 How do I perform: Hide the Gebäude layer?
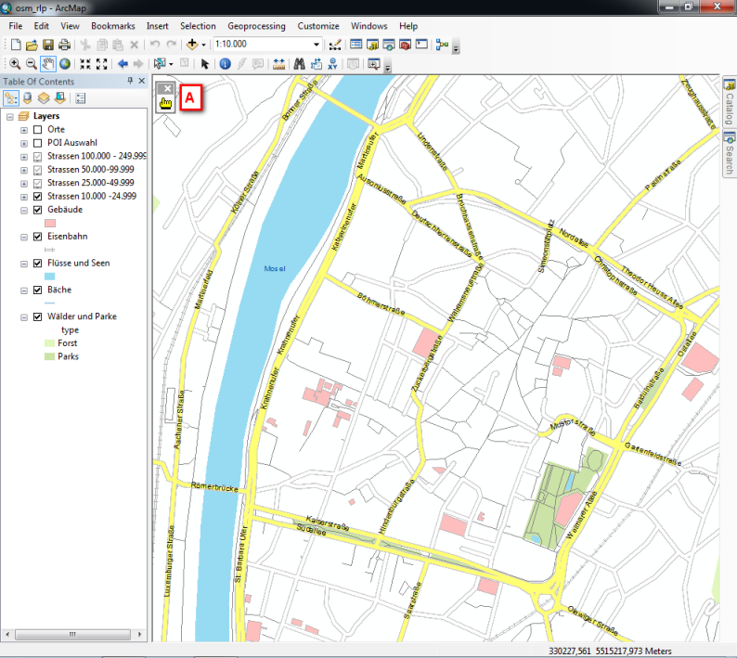37,210
